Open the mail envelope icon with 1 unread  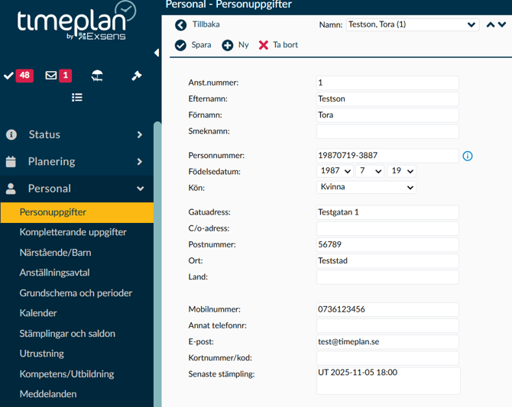click(58, 76)
